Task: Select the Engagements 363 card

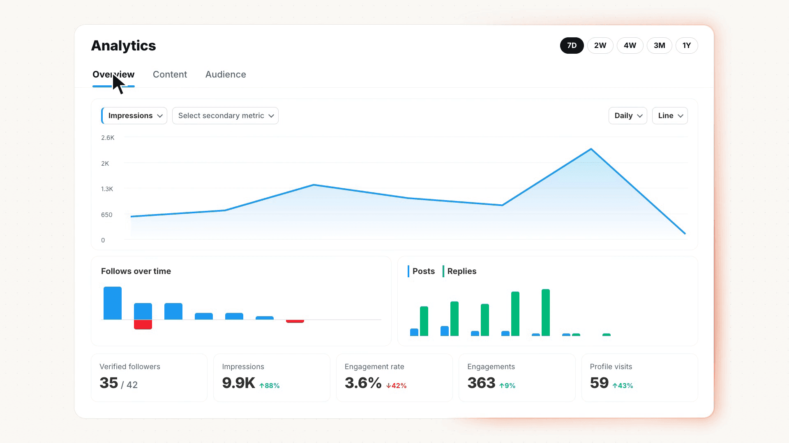Action: pyautogui.click(x=517, y=378)
